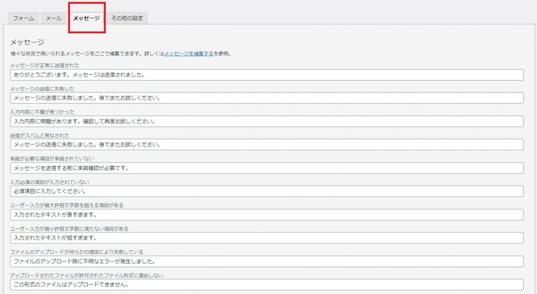Viewport: 537px width, 294px height.
Task: Click the label 承諾が必要な項目が承諾されていない
Action: (x=52, y=159)
